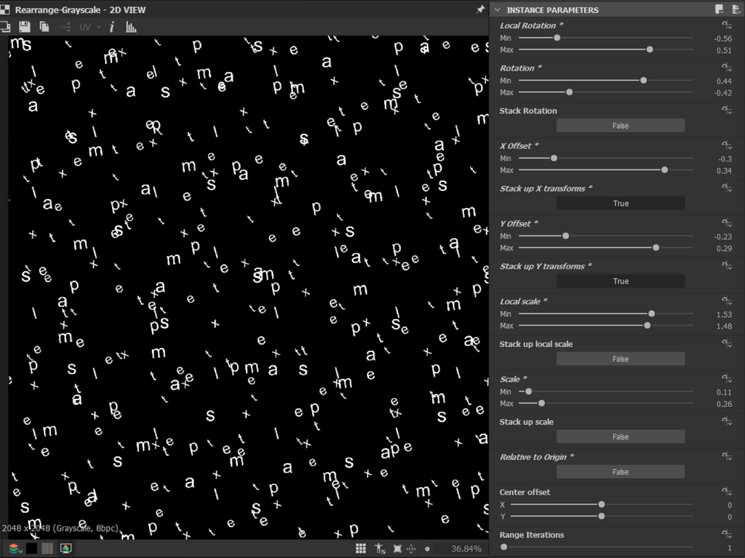The image size is (745, 558).
Task: Open Center offset function menu
Action: click(726, 492)
